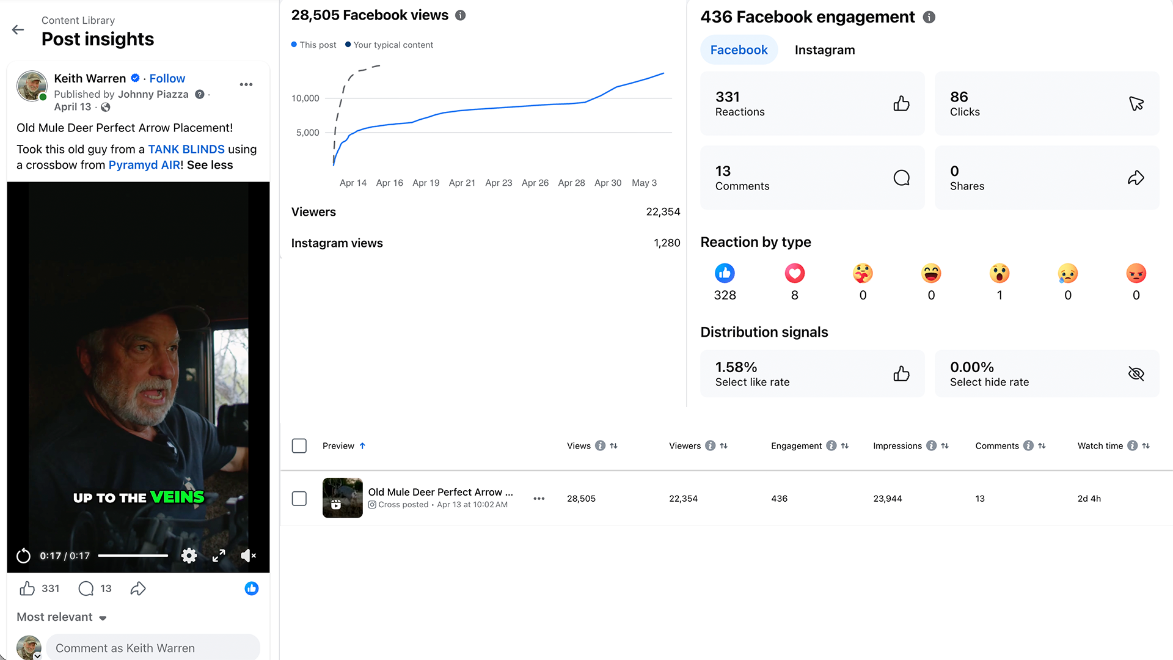Open Keith Warren's profile name

[90, 78]
